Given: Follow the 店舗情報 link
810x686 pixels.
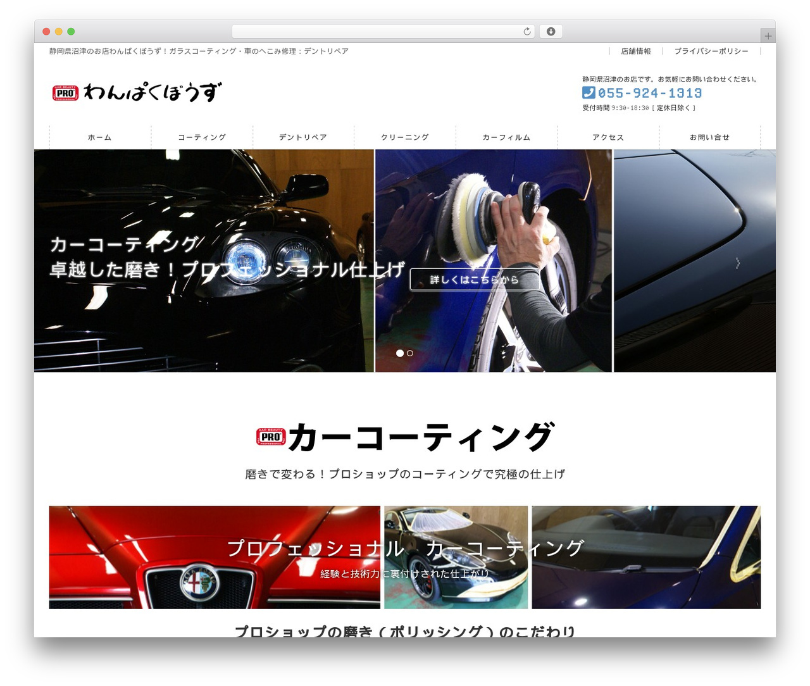Looking at the screenshot, I should [636, 51].
